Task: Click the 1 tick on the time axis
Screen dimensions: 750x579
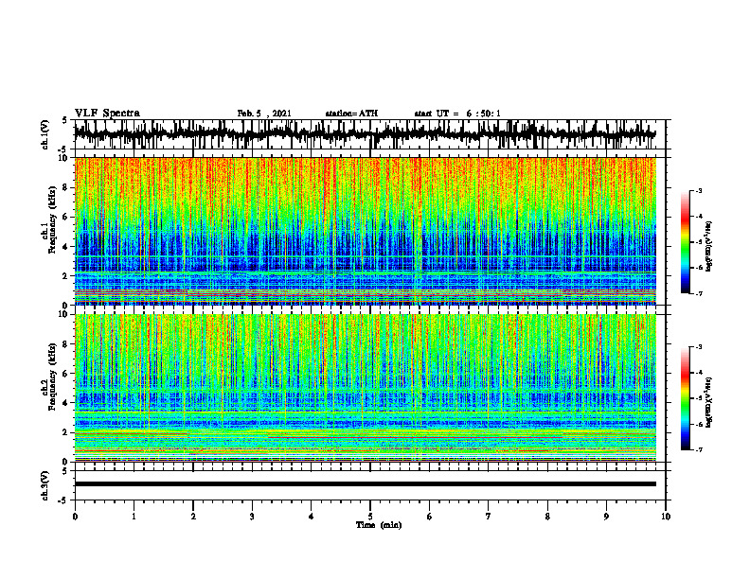Action: pyautogui.click(x=134, y=517)
